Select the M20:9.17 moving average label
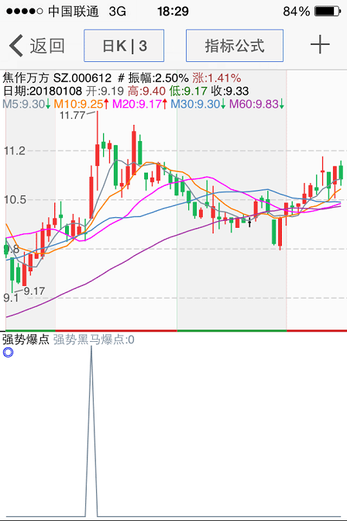 [137, 104]
